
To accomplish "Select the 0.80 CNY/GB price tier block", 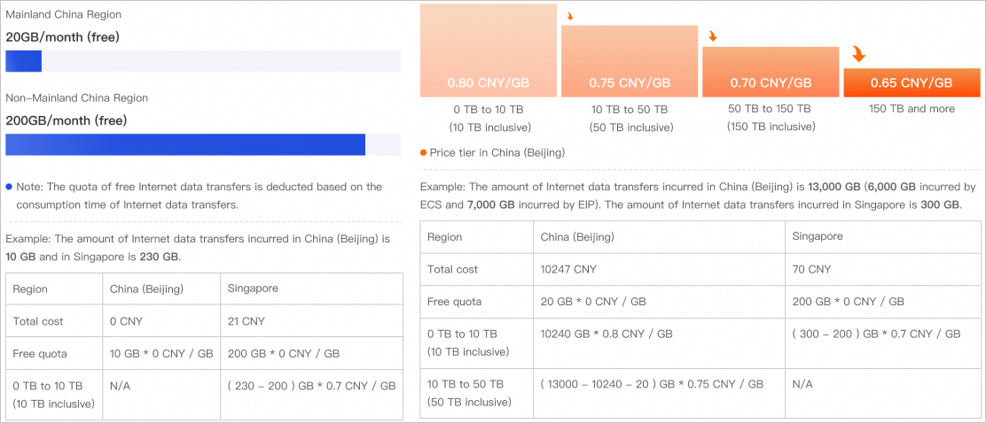I will pos(489,50).
